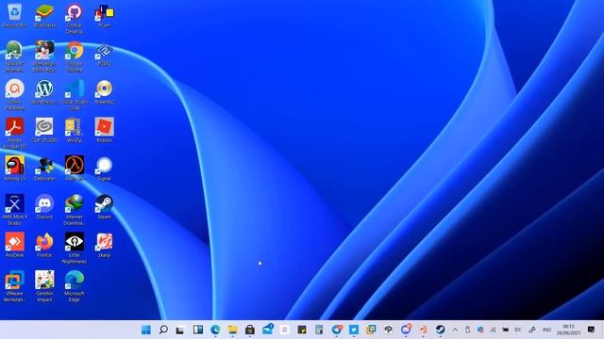
Task: Select the Visual Studio Code shortcut
Action: click(75, 94)
